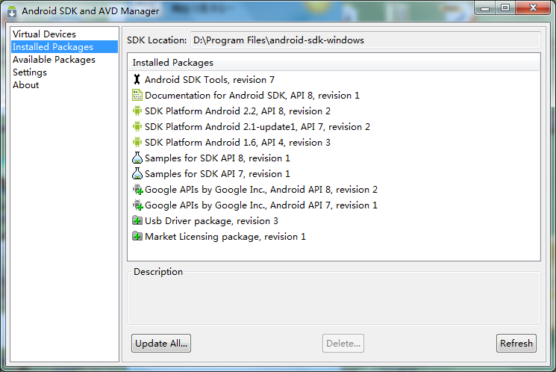The width and height of the screenshot is (556, 372).
Task: Click the Google APIs API 8 add-on icon
Action: tap(137, 190)
